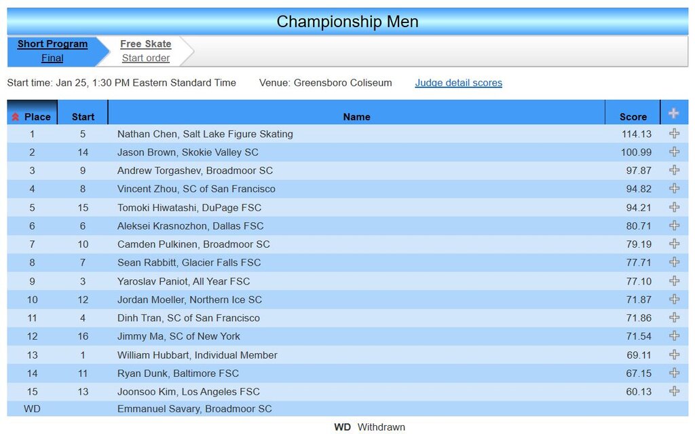
Task: Expand all rows using header plus icon
Action: (x=674, y=113)
